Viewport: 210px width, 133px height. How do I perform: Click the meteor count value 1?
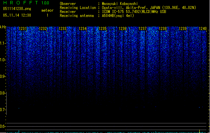[x=47, y=15]
